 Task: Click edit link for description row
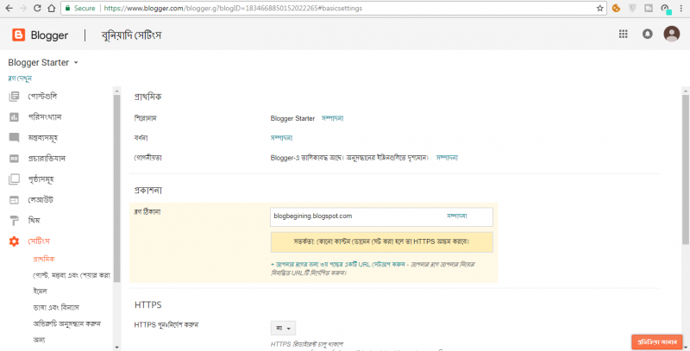click(x=282, y=138)
